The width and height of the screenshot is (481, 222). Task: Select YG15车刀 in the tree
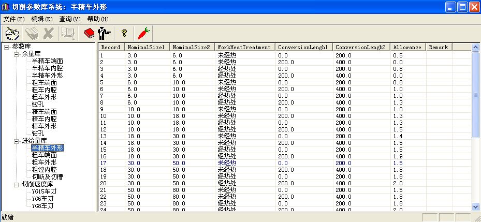tap(43, 191)
